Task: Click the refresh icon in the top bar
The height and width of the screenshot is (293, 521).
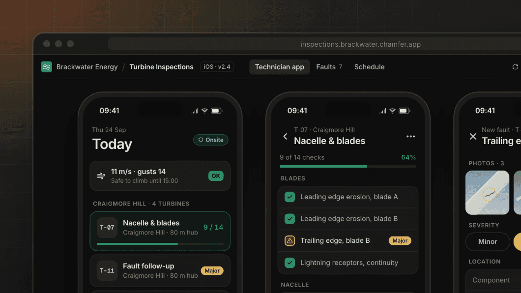Action: point(515,67)
